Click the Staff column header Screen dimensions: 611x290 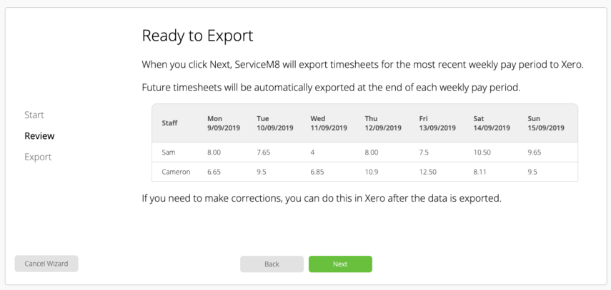[169, 123]
